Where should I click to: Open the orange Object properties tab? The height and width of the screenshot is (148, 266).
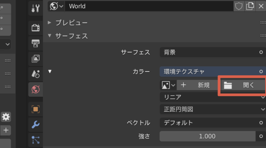[x=35, y=109]
